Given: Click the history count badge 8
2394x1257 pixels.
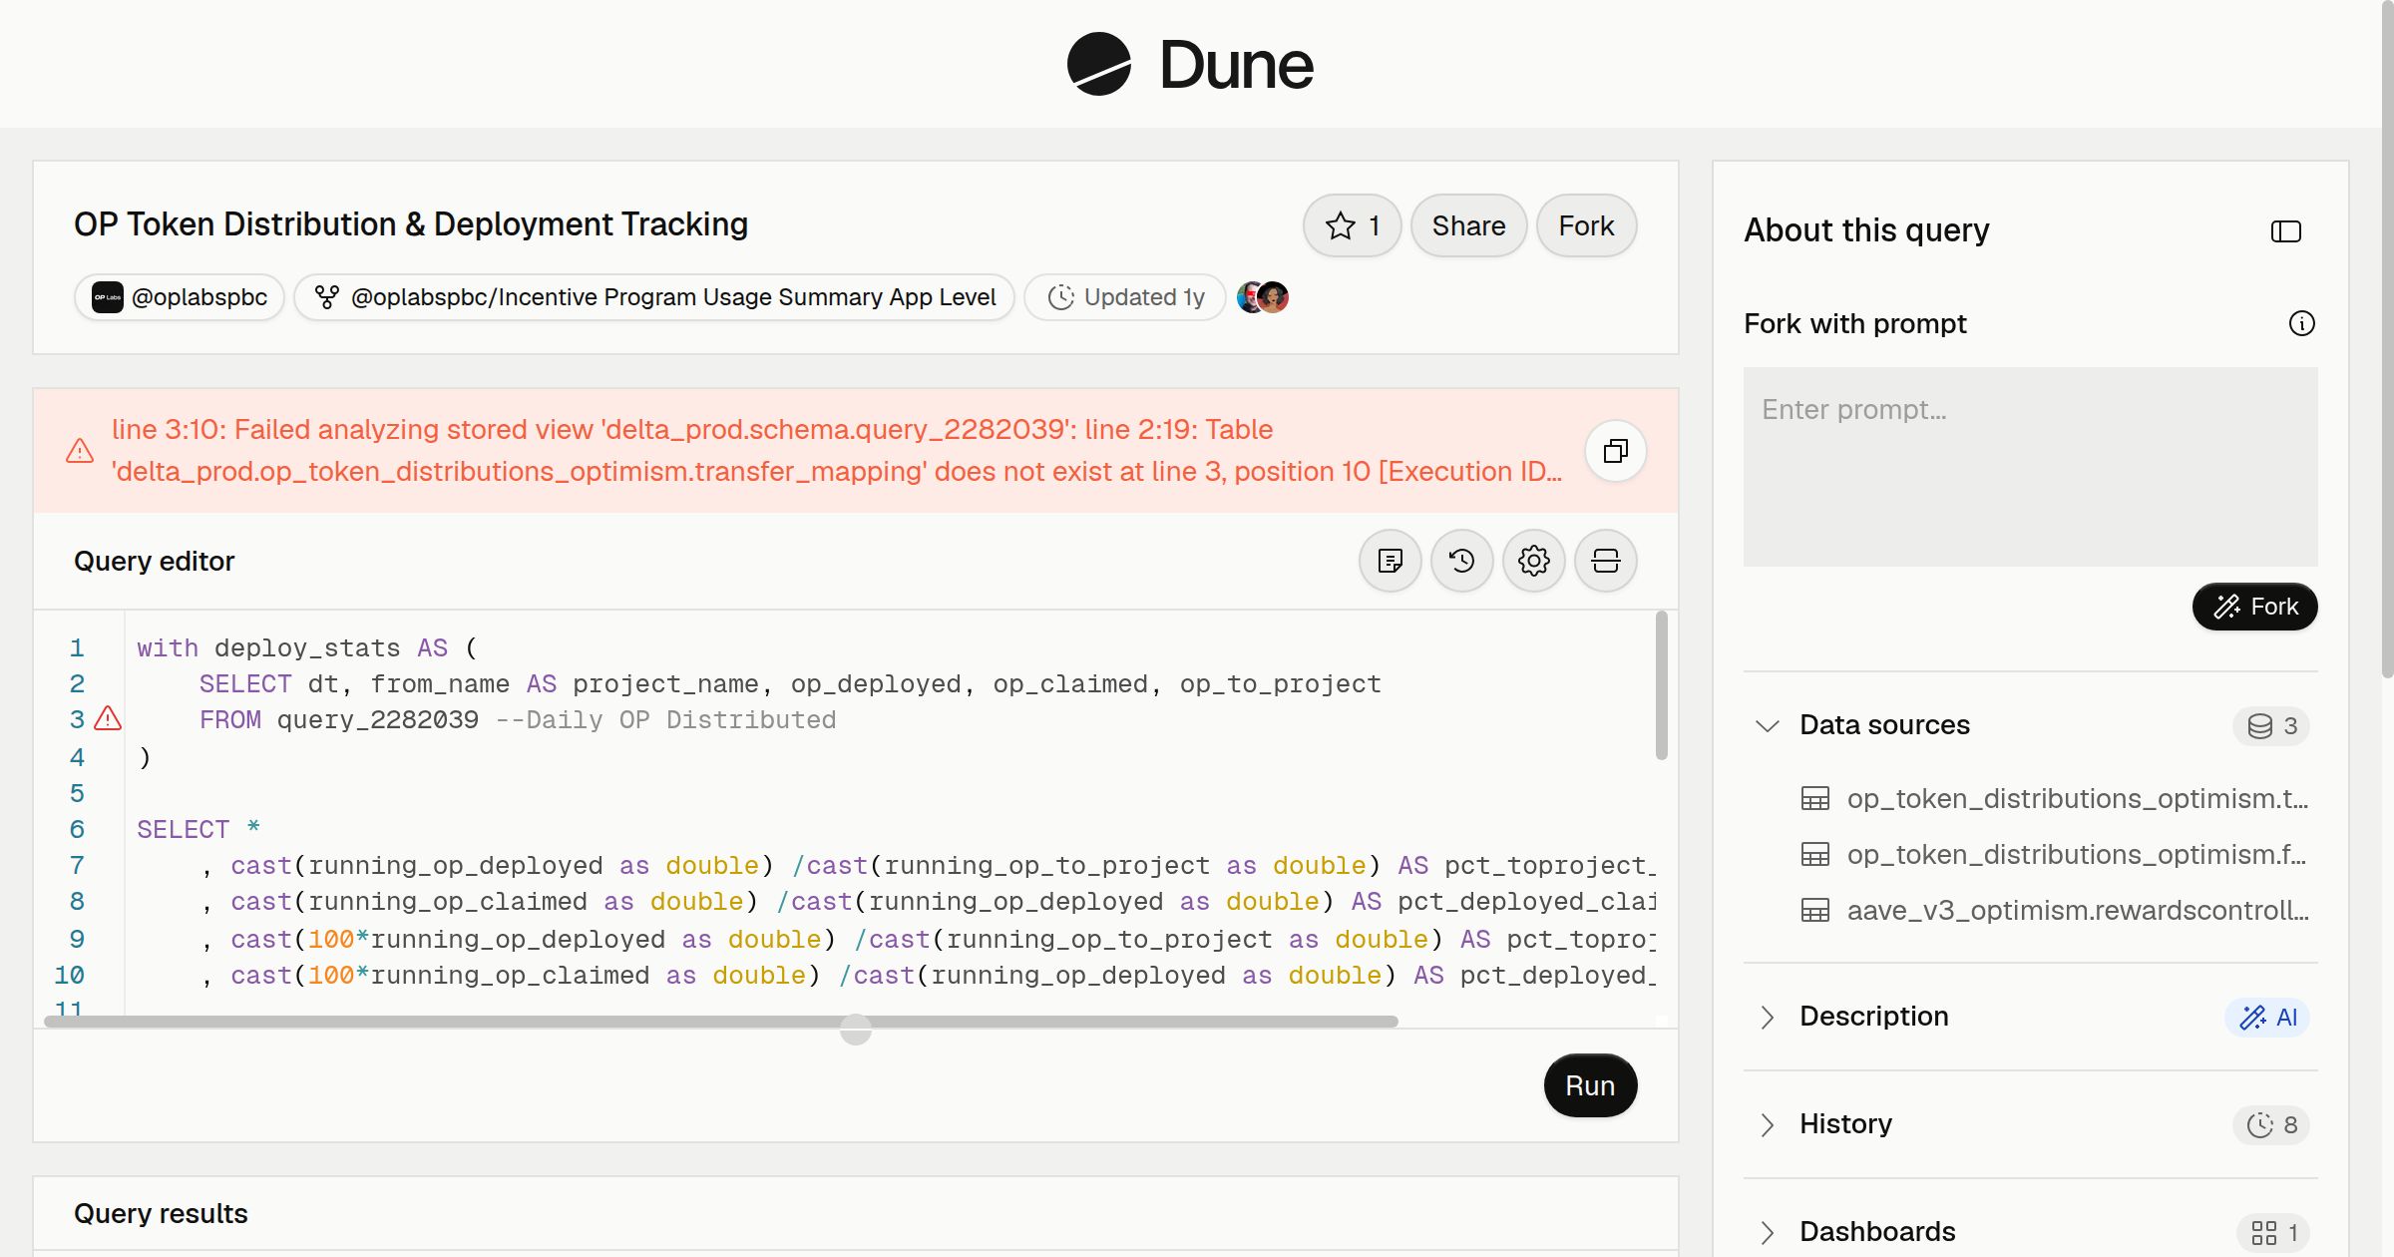Looking at the screenshot, I should 2271,1124.
